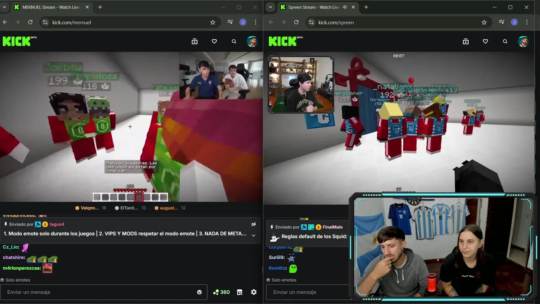Bookmark kick.com/spreen with star
Image resolution: width=540 pixels, height=304 pixels.
point(484,22)
